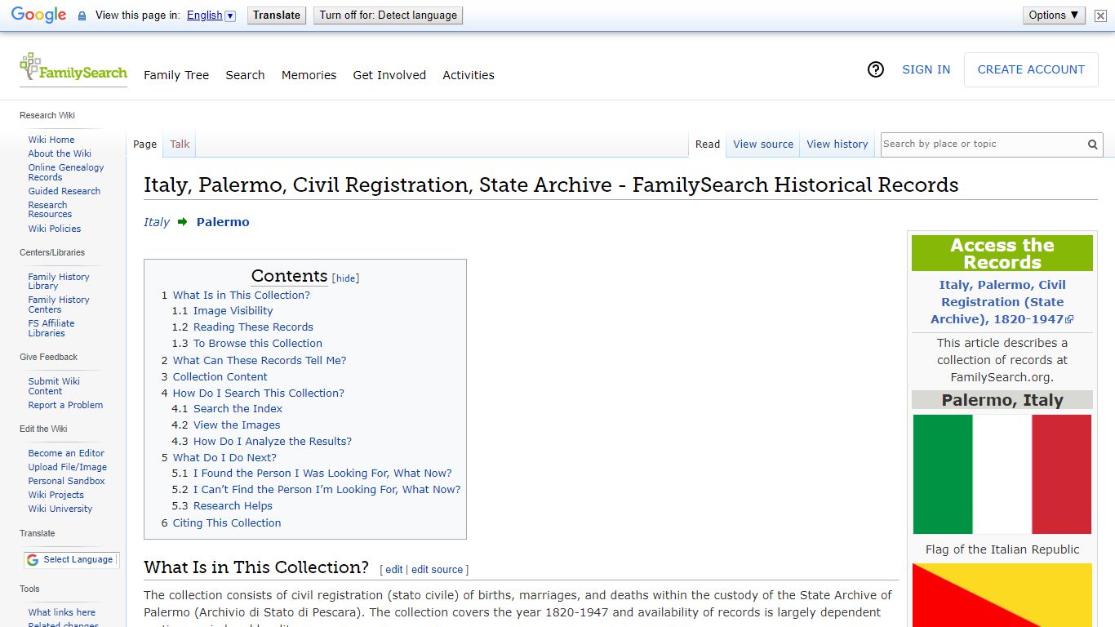This screenshot has width=1115, height=627.
Task: Open Wiki University link
Action: click(x=60, y=509)
